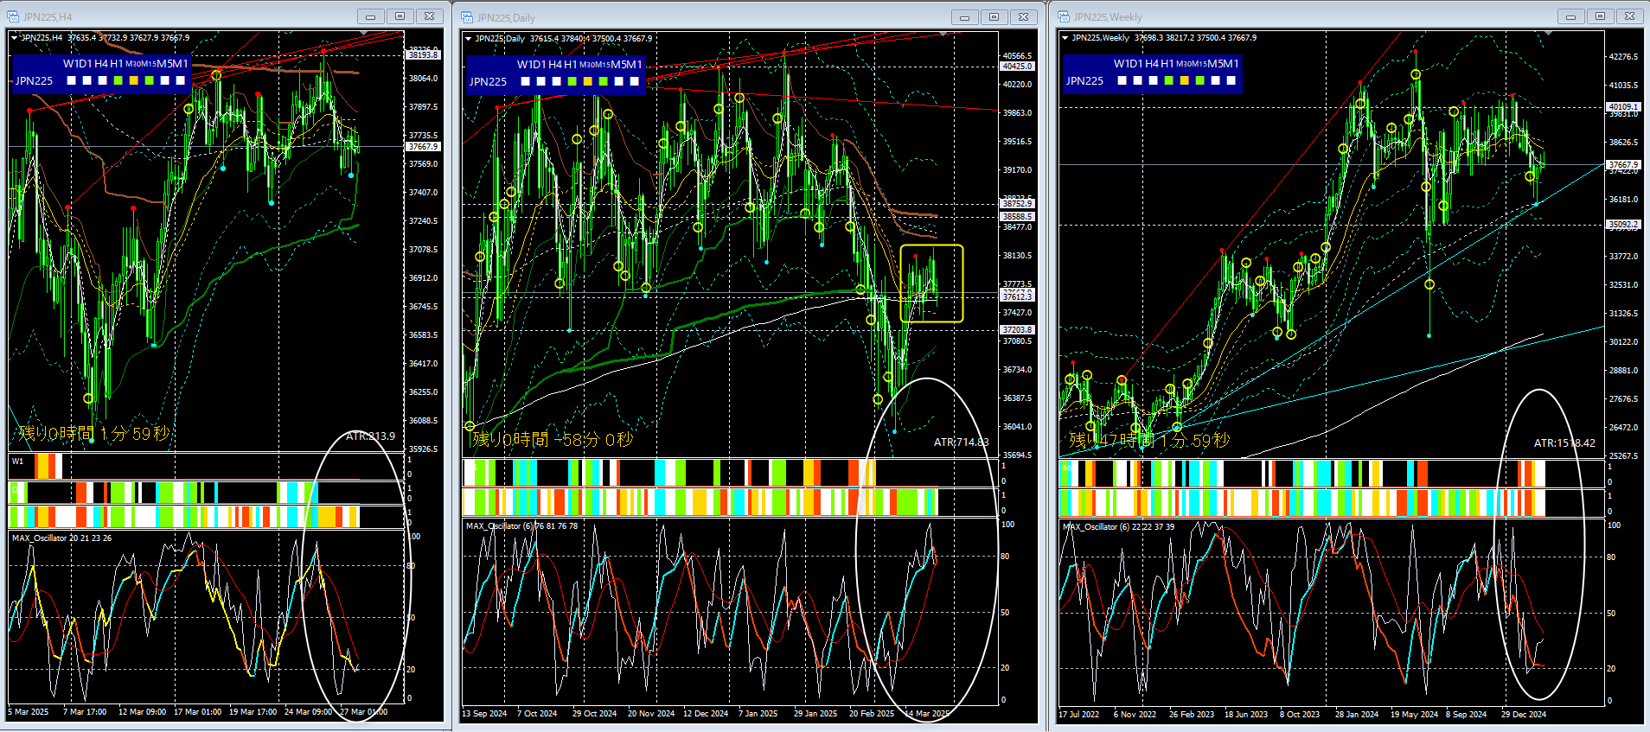Screen dimensions: 1650x732
Task: Click the chart shift marker in Weekly window
Action: [1547, 34]
